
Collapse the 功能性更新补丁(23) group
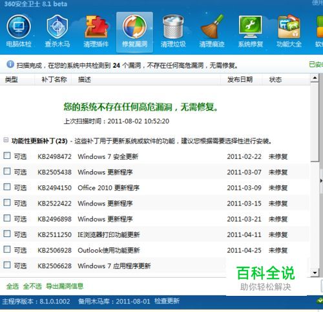(6, 140)
